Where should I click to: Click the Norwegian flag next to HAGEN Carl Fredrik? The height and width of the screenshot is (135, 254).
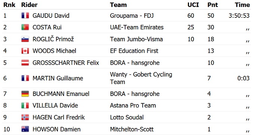(25, 117)
